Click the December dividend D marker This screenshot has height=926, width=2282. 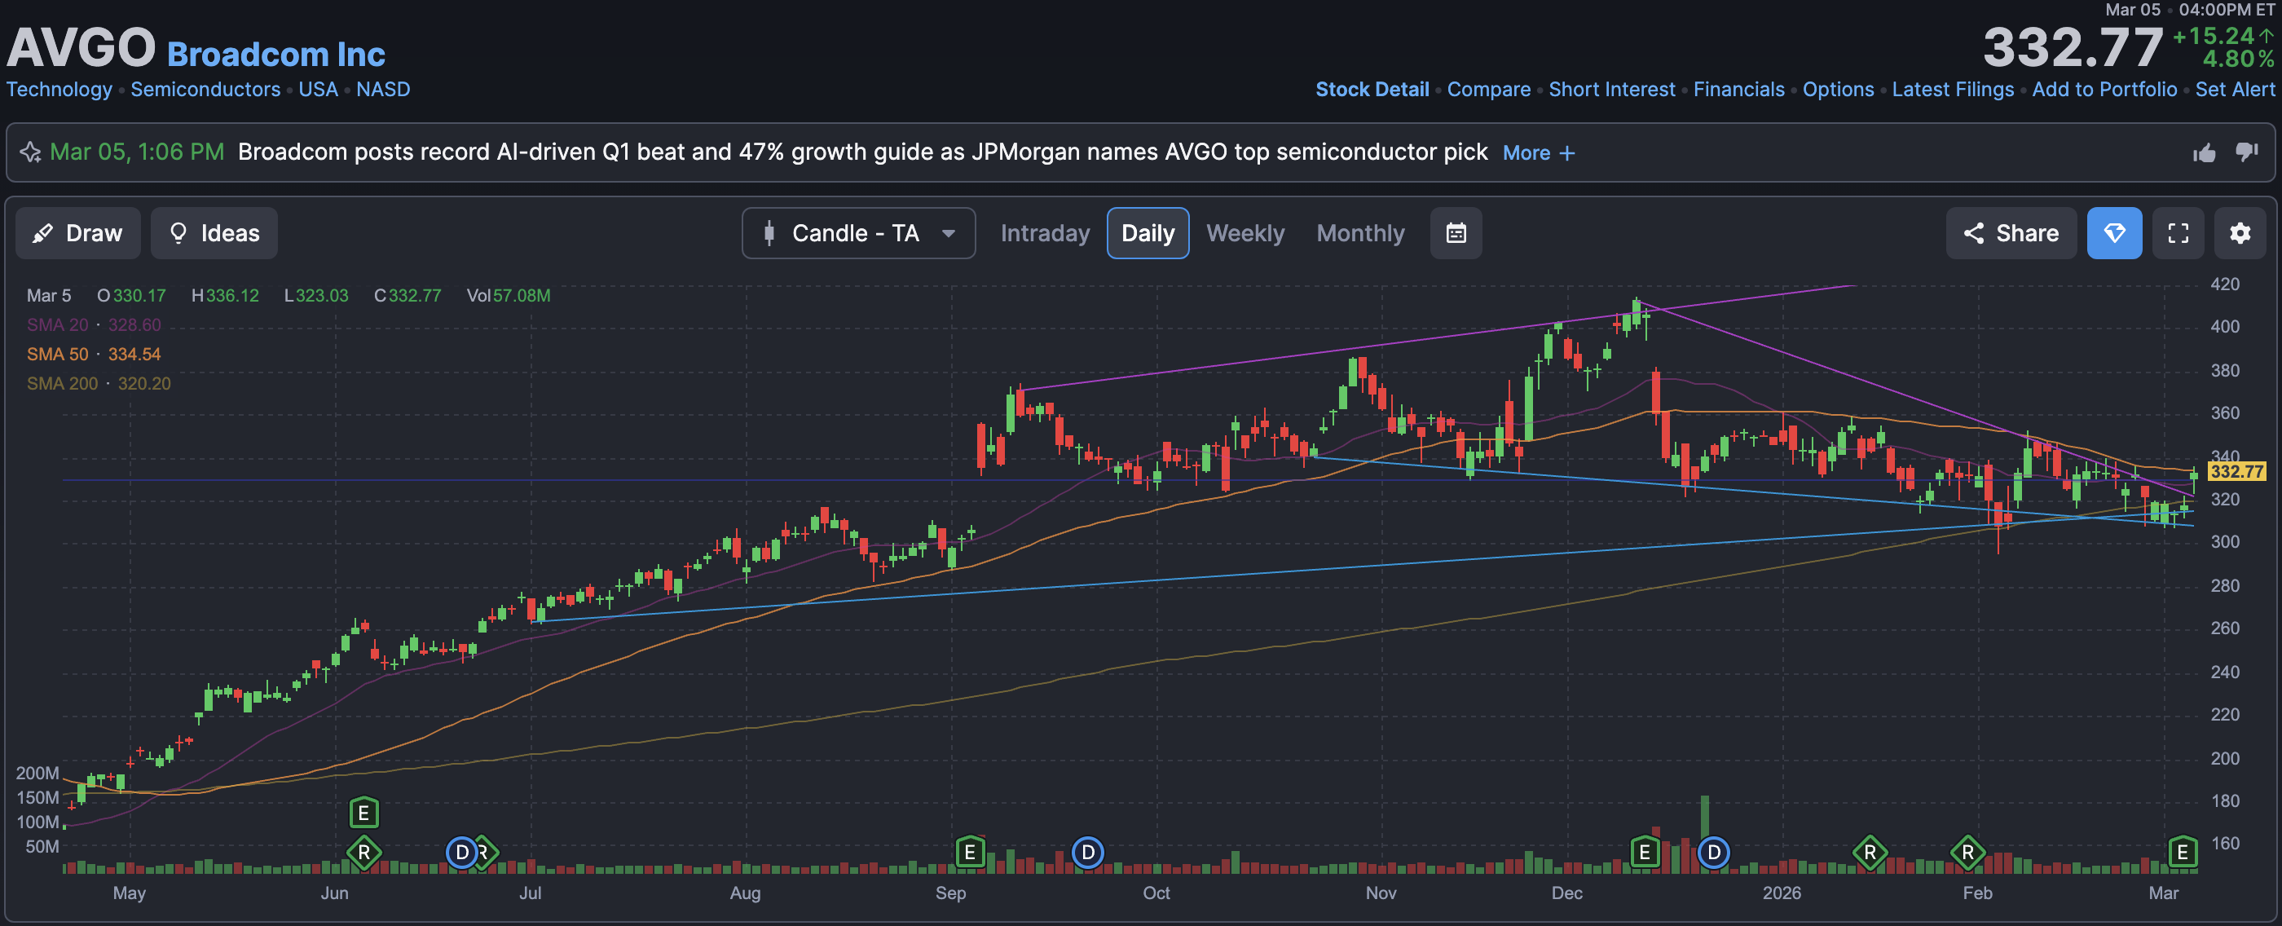pos(1713,853)
